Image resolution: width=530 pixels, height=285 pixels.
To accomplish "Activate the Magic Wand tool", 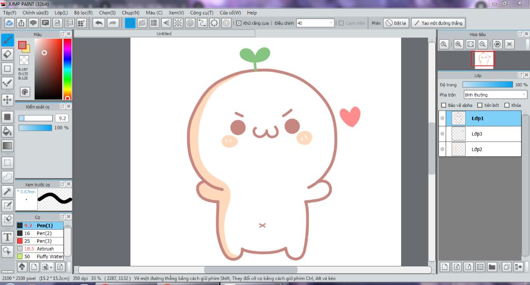I will [x=7, y=191].
